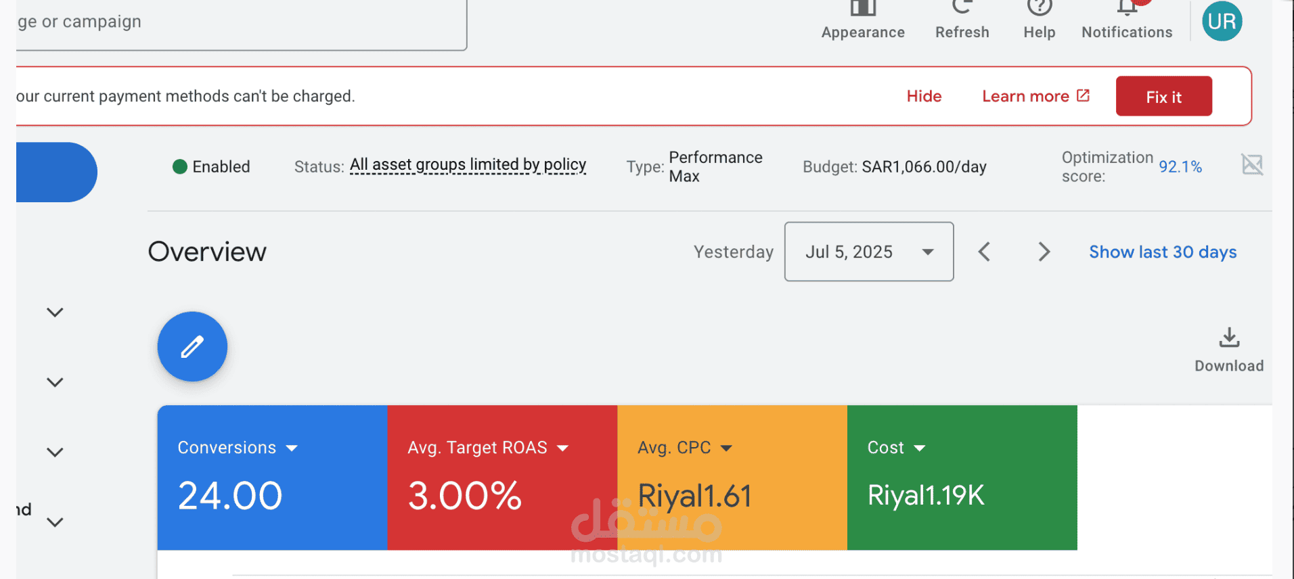Click Show last 30 days link
The height and width of the screenshot is (579, 1294).
coord(1163,252)
